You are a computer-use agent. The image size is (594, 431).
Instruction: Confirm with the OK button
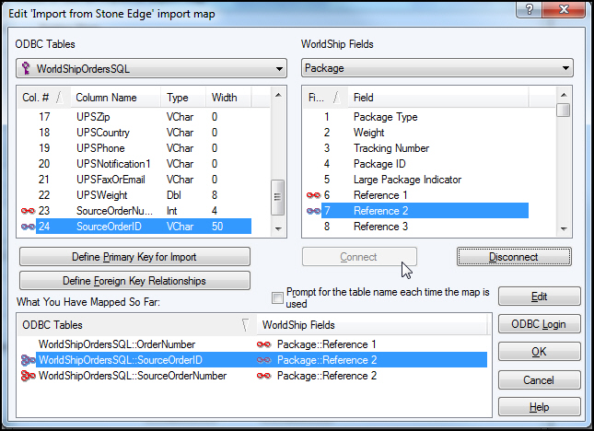coord(540,352)
